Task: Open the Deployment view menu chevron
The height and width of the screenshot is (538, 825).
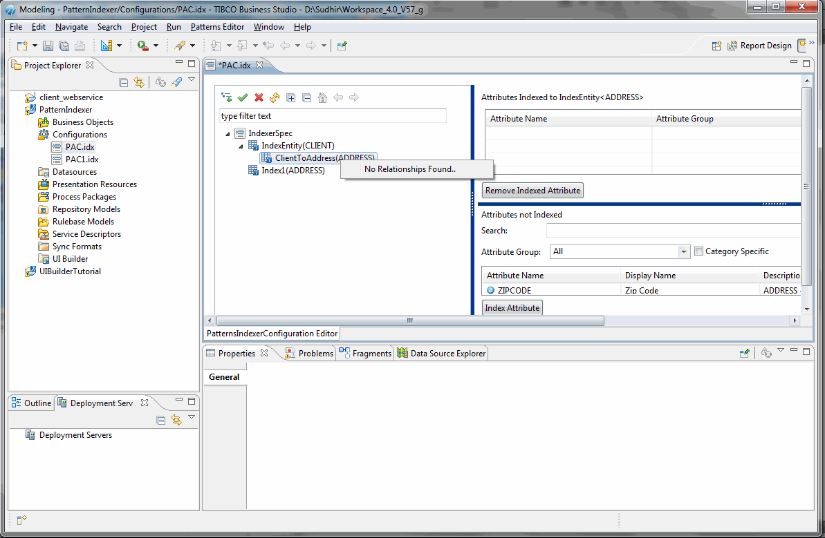Action: [x=192, y=417]
